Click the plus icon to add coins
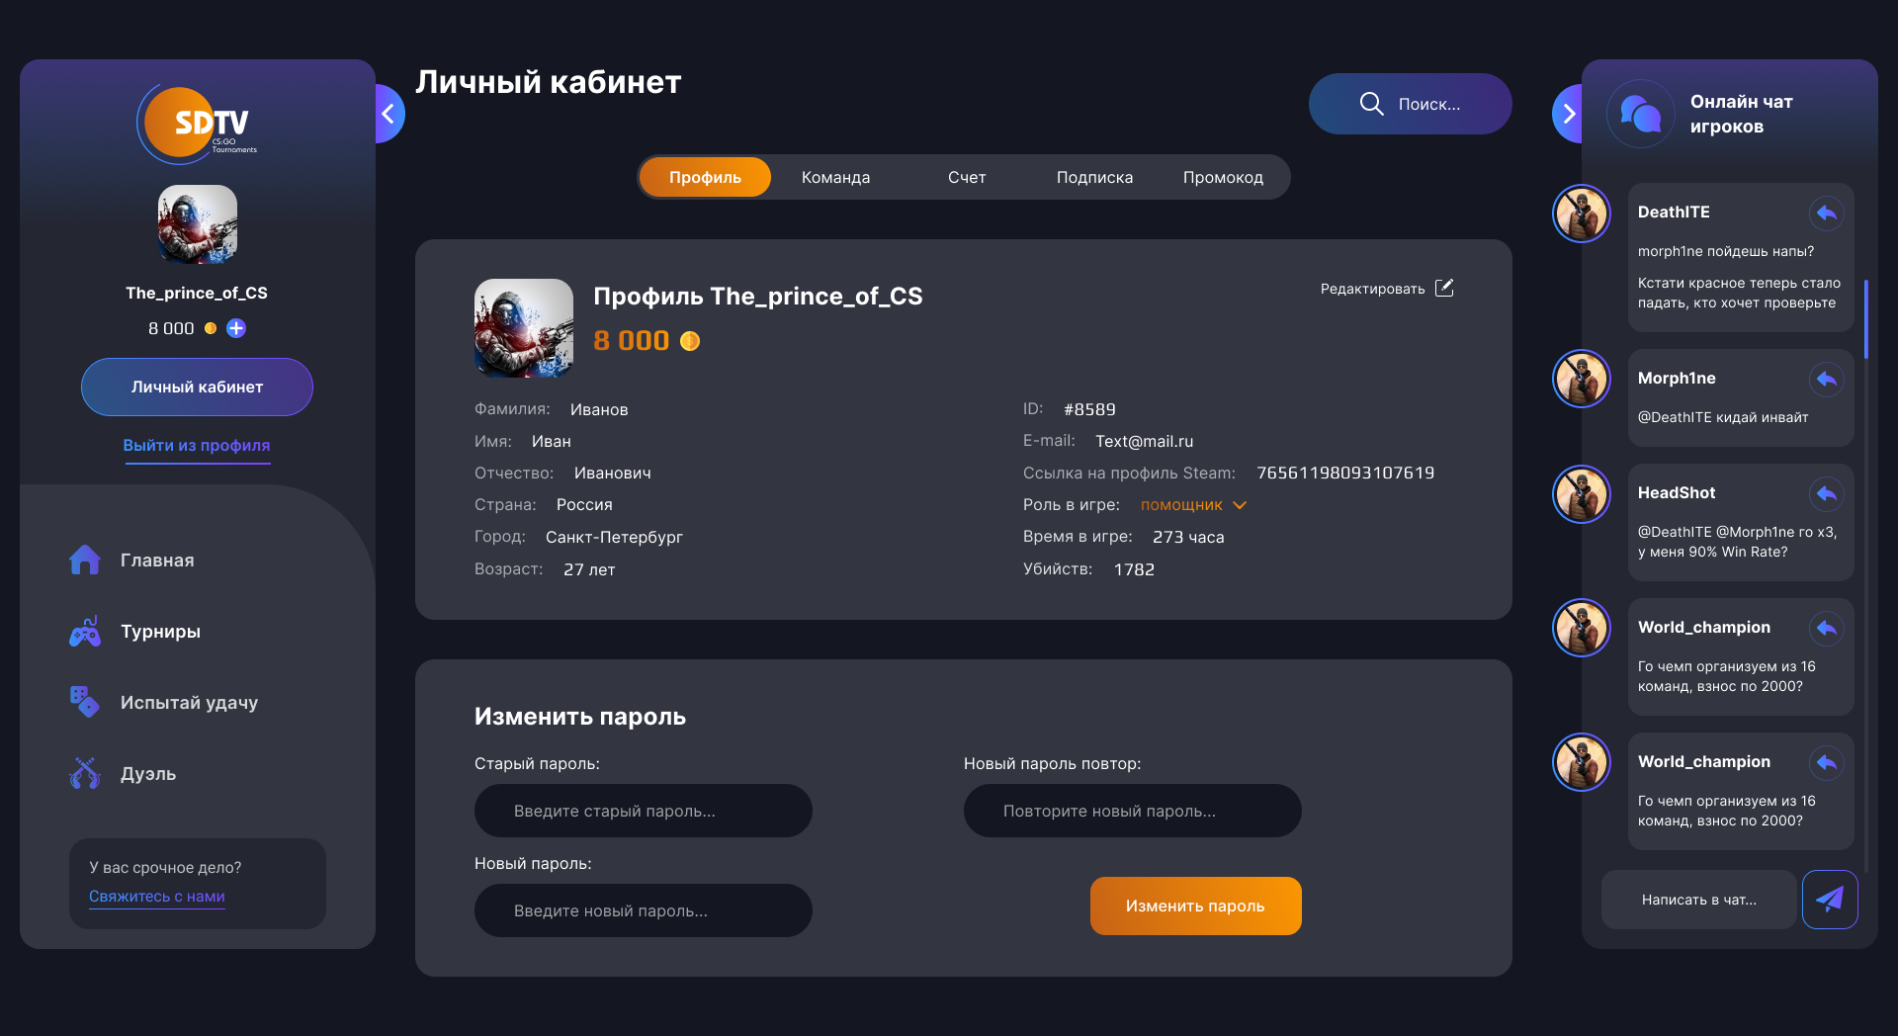This screenshot has width=1898, height=1036. 236,328
